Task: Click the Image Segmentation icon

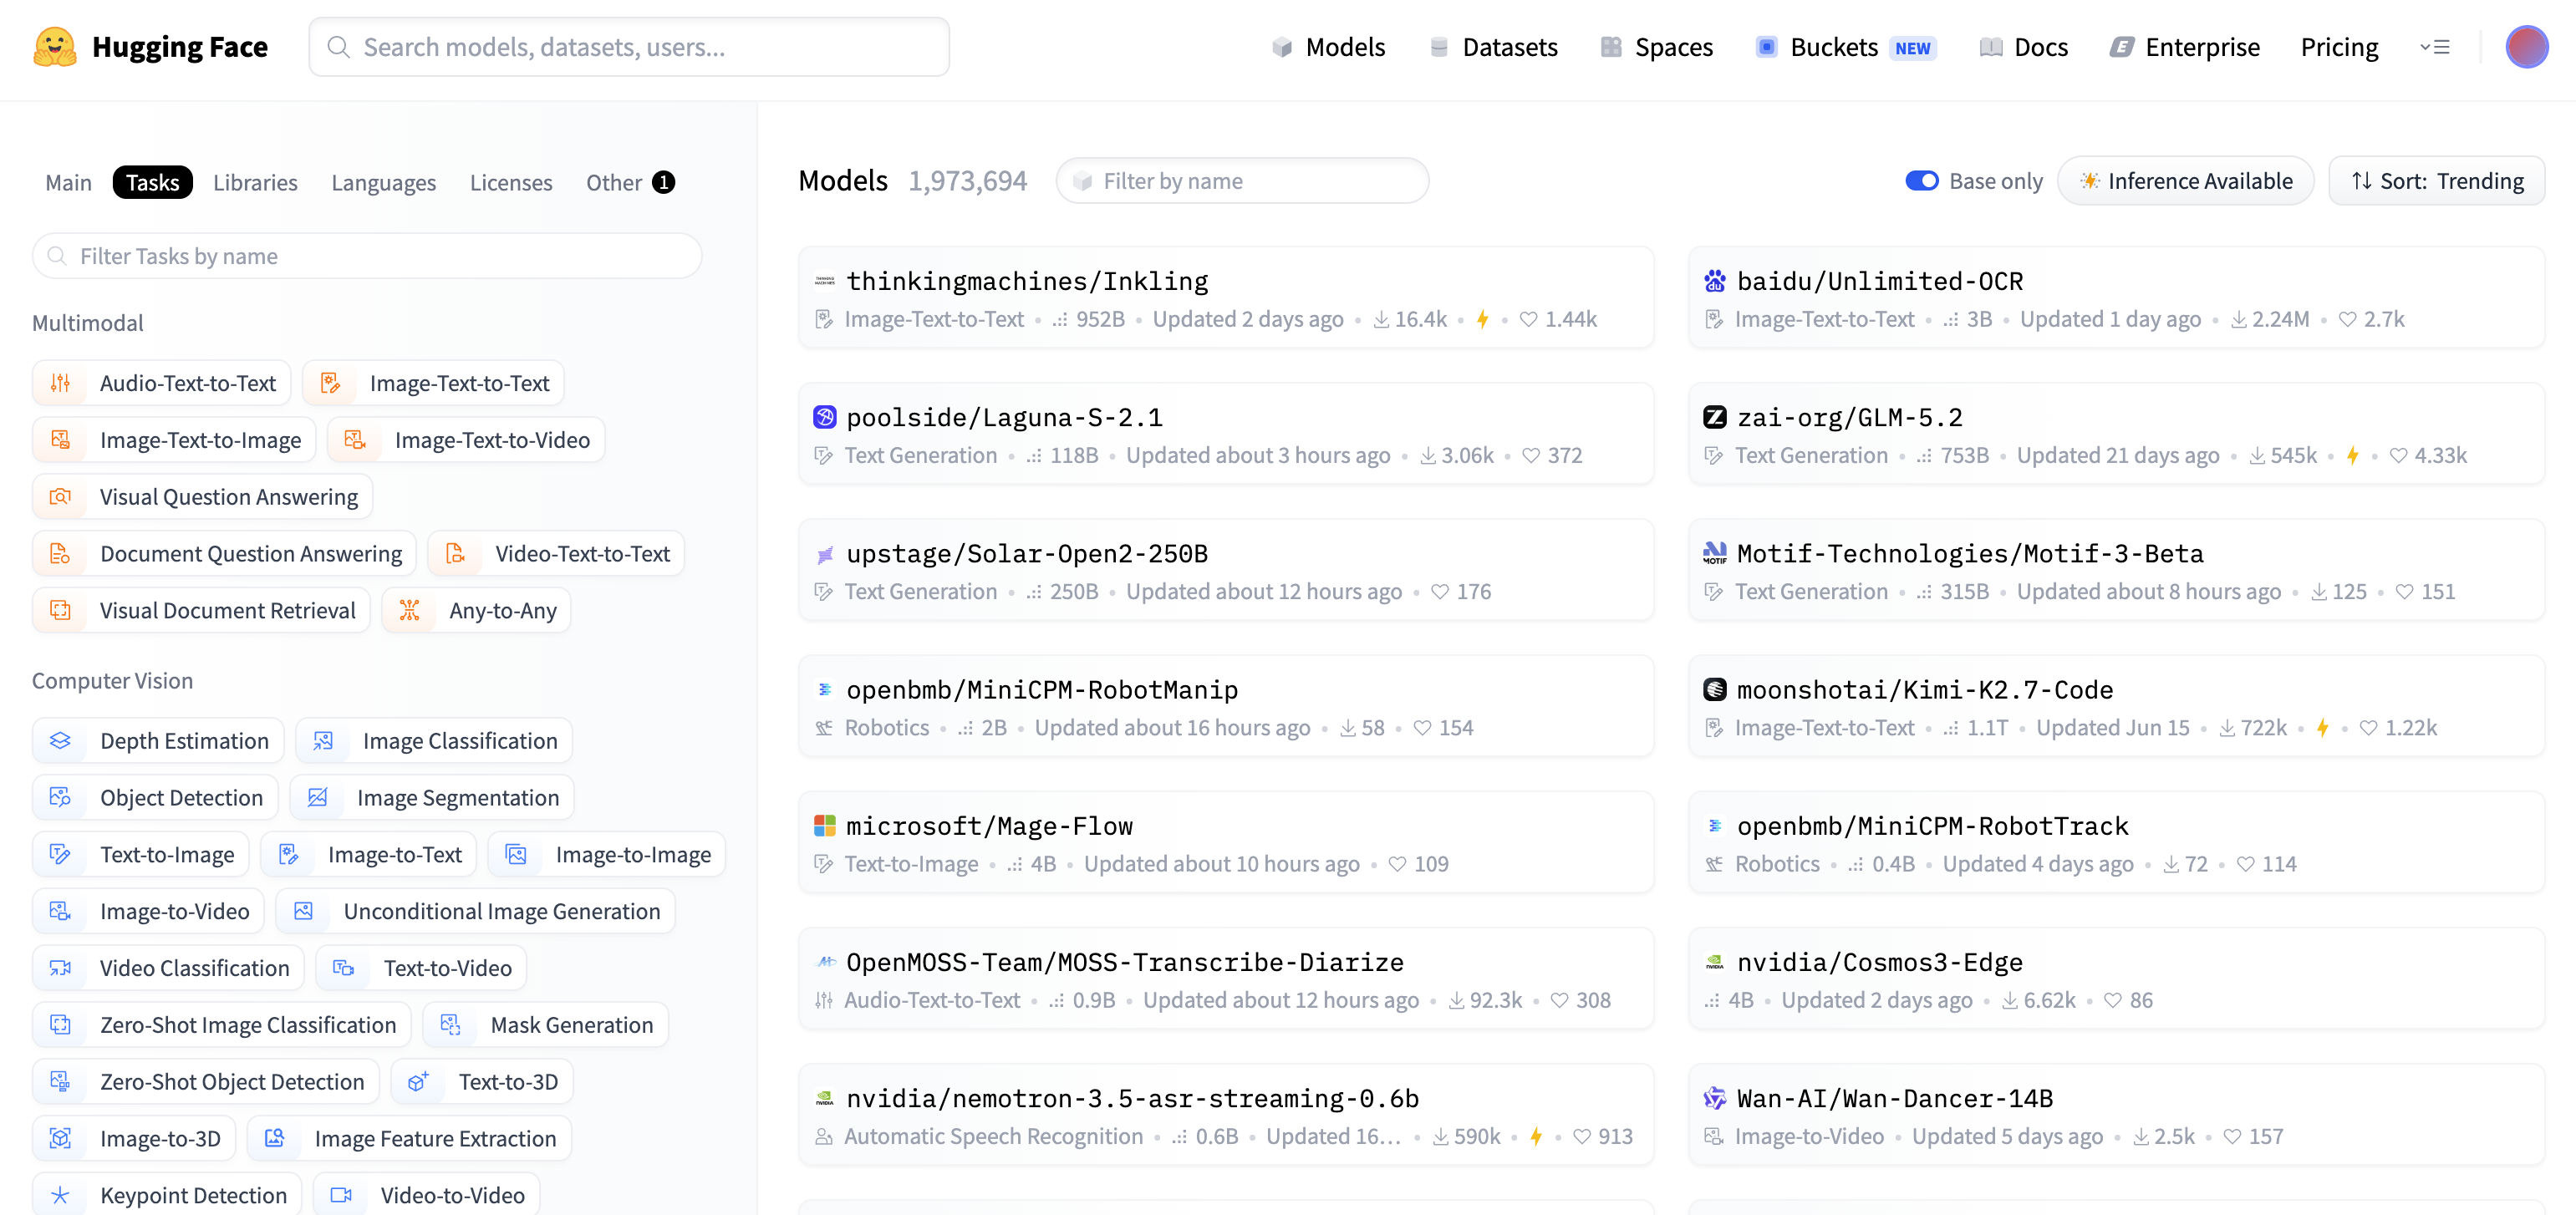Action: (317, 798)
